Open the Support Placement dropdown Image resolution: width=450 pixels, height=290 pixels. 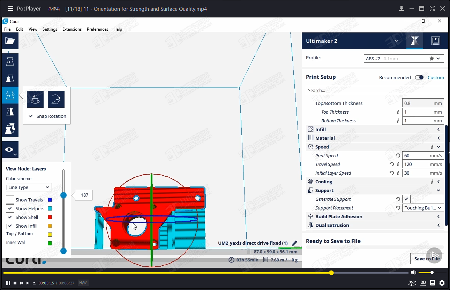click(x=423, y=208)
